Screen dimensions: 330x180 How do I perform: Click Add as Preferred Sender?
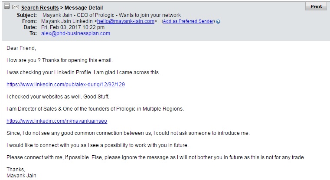click(189, 21)
